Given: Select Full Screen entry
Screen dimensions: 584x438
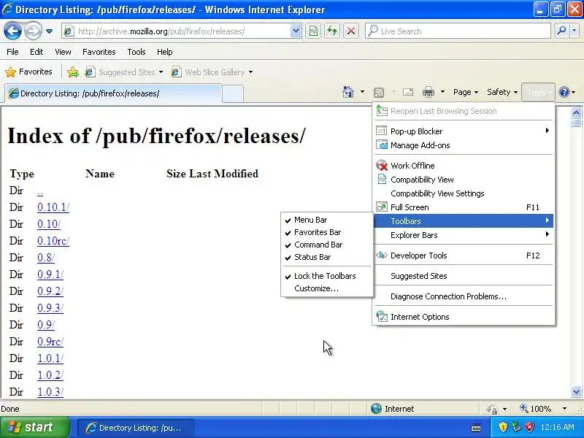Looking at the screenshot, I should 464,207.
